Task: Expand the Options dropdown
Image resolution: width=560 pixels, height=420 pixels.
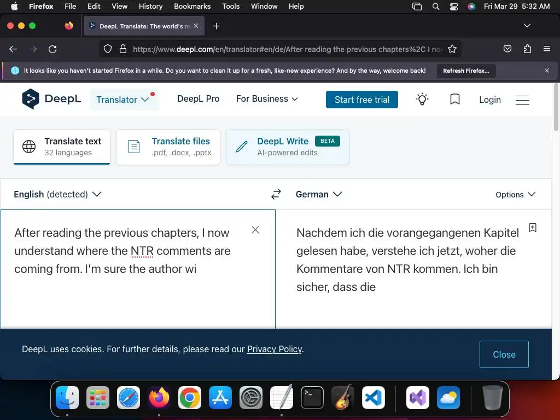Action: 515,195
